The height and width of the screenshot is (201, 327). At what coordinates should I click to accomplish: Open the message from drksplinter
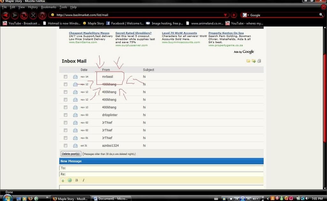tap(110, 115)
